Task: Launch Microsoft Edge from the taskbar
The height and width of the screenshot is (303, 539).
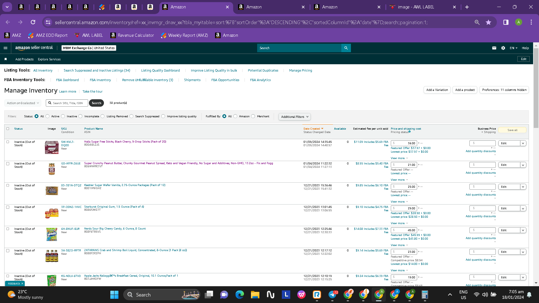Action: [240, 295]
